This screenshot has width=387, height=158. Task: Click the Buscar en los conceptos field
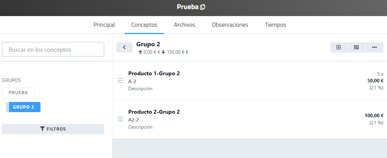tap(53, 49)
